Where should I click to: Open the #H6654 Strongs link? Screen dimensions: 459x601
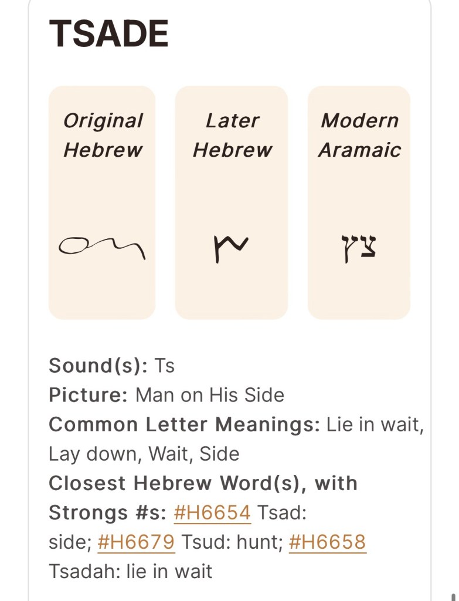[x=212, y=513]
